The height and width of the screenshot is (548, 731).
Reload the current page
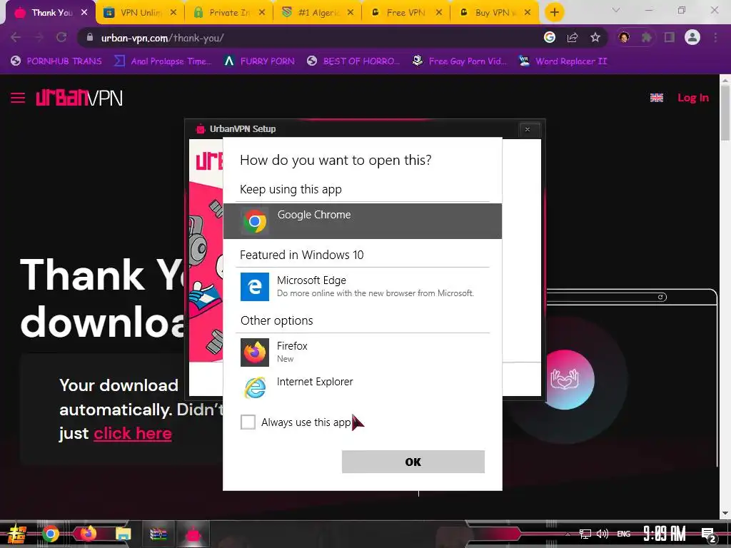[61, 38]
